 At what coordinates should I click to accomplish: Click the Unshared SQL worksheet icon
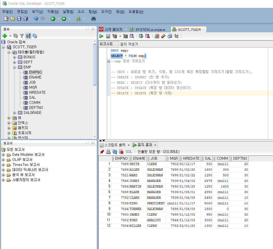click(x=157, y=36)
